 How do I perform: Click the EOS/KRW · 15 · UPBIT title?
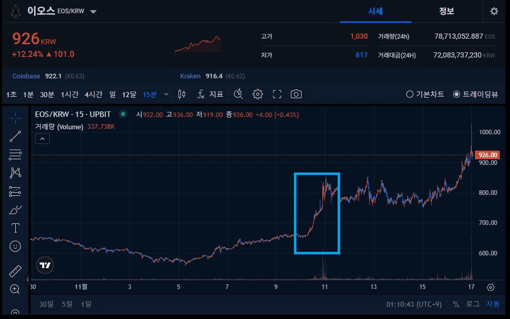pyautogui.click(x=73, y=114)
